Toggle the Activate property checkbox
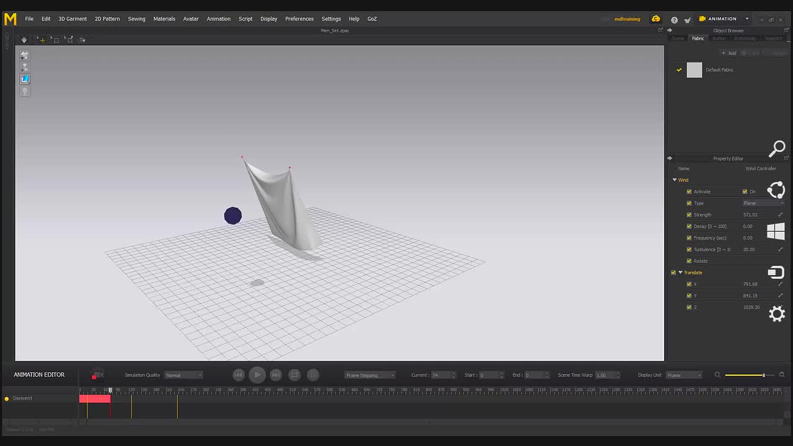 tap(689, 191)
